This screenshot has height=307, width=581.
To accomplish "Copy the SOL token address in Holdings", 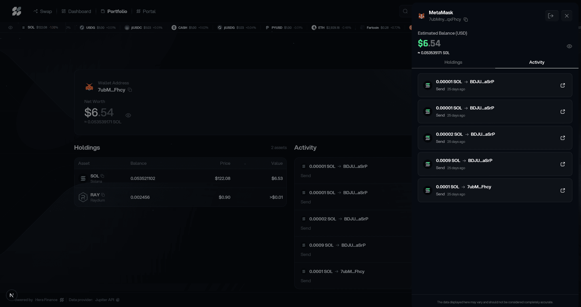I will pyautogui.click(x=102, y=176).
